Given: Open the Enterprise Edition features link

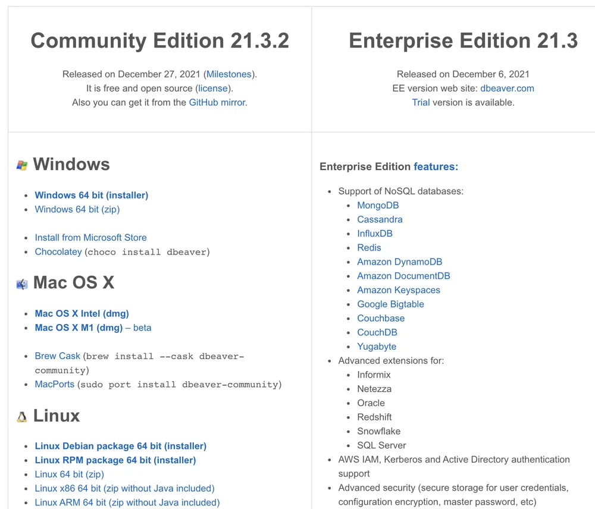Looking at the screenshot, I should [x=436, y=166].
